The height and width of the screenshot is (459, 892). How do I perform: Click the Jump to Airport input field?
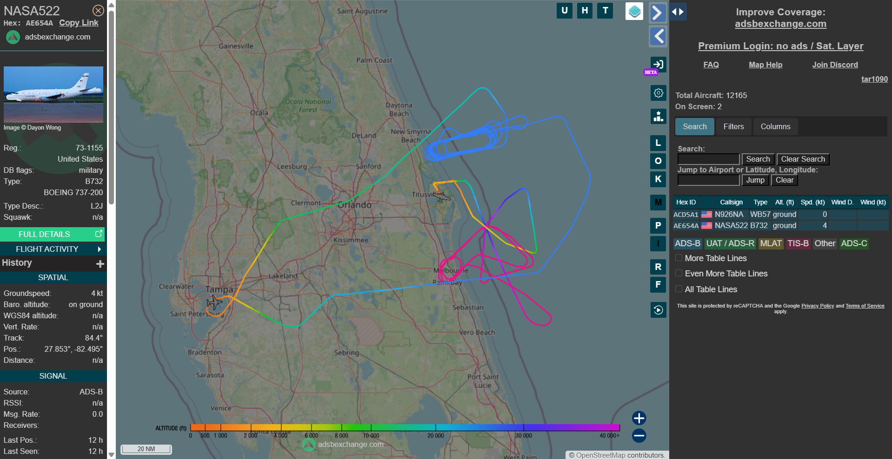[708, 180]
